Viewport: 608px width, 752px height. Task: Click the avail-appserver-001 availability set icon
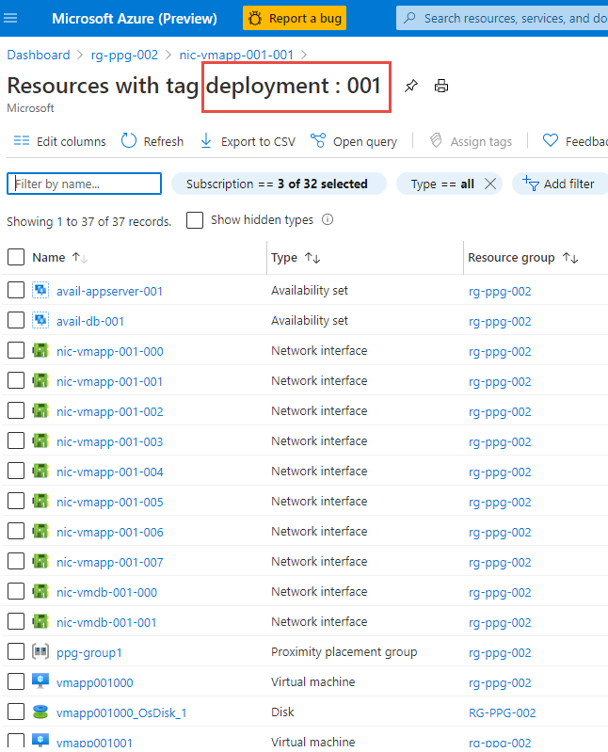click(40, 290)
